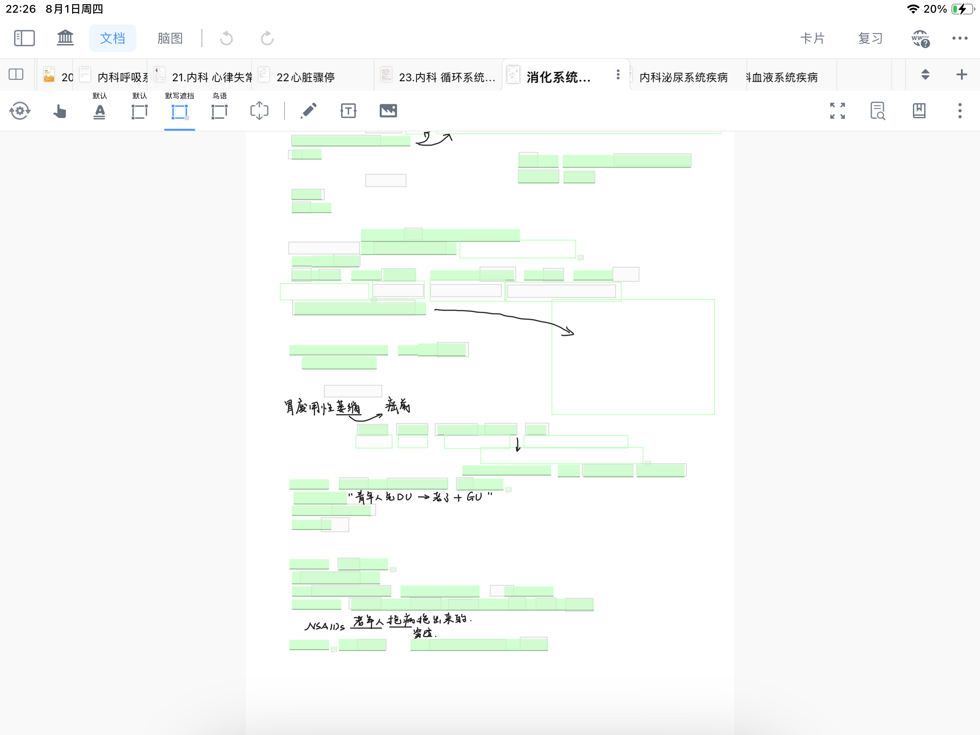Tap handwritten note 胃窦相性萎缩
This screenshot has width=980, height=735.
pyautogui.click(x=323, y=407)
